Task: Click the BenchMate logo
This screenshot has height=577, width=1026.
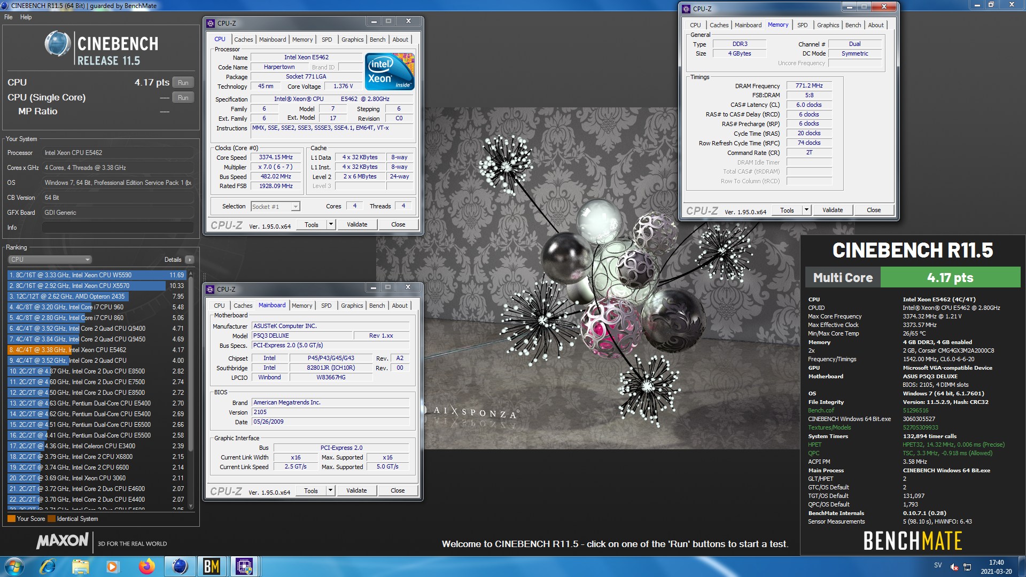Action: point(913,541)
